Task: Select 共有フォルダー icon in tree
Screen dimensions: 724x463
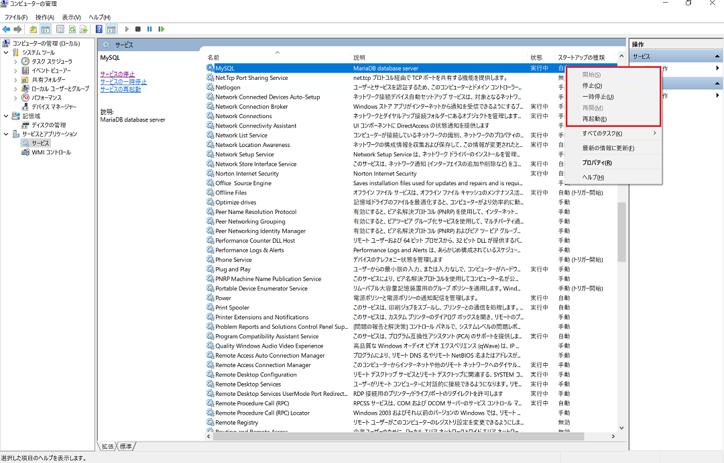Action: click(x=25, y=79)
